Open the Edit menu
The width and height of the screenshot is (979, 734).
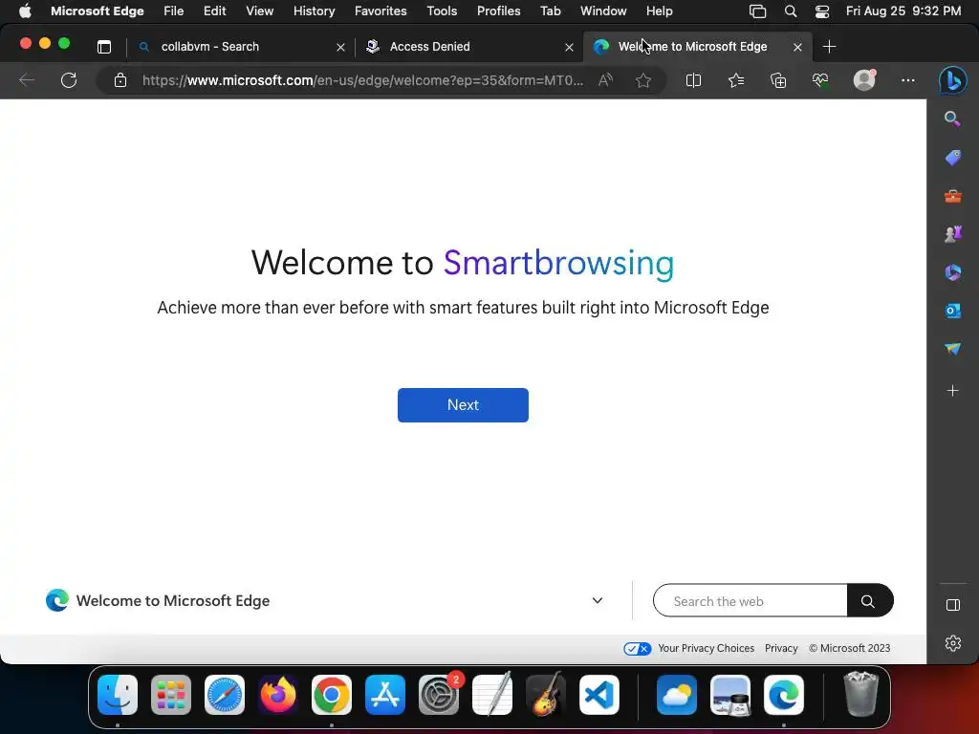pyautogui.click(x=214, y=11)
